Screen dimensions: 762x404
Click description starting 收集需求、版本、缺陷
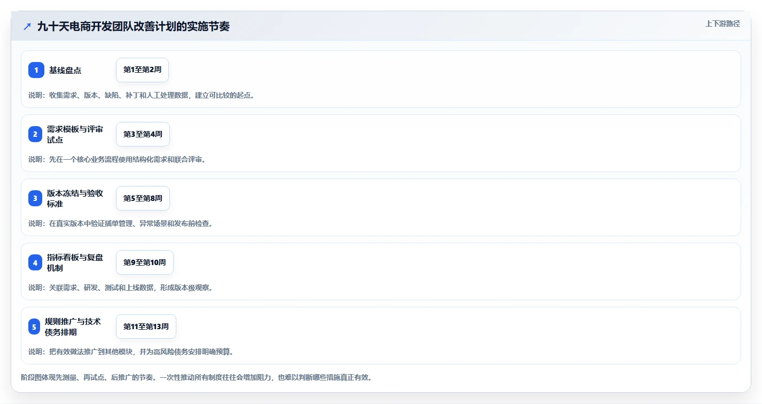pos(142,95)
